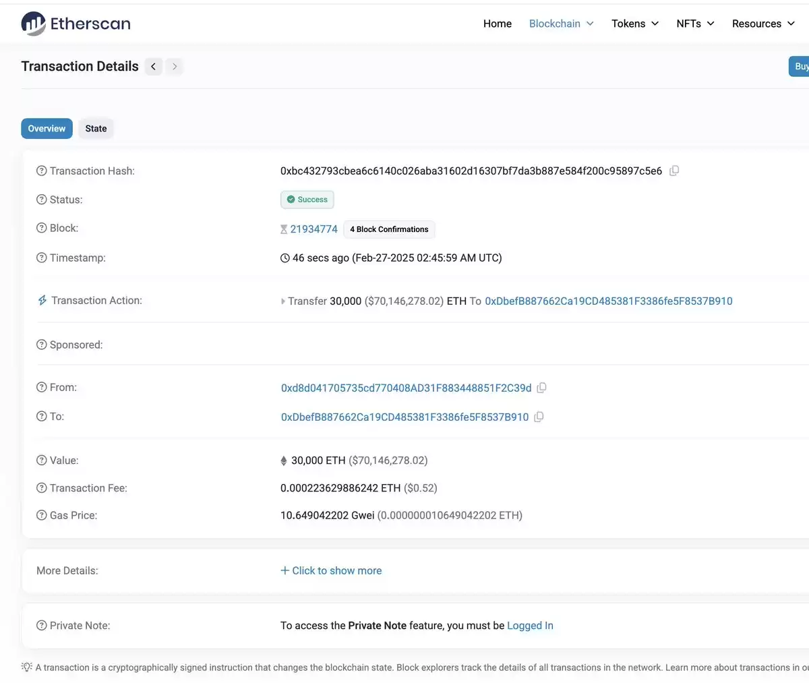
Task: Copy the transaction hash to clipboard
Action: (x=674, y=171)
